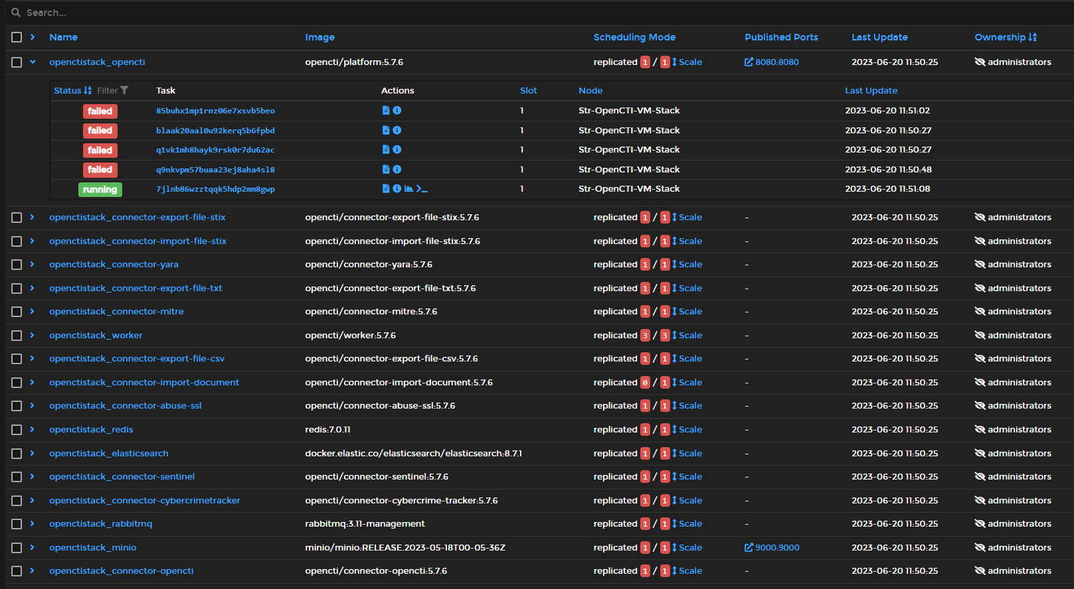The image size is (1074, 589).
Task: Toggle the select-all services checkbox
Action: pyautogui.click(x=17, y=37)
